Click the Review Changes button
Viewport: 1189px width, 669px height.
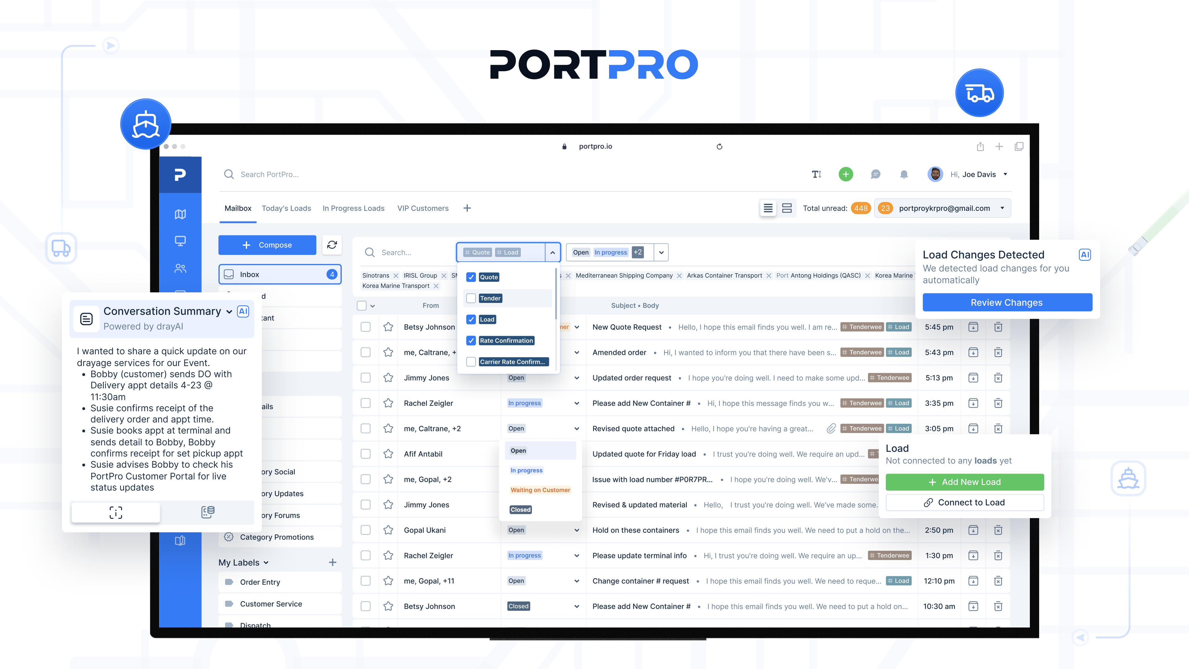[x=1007, y=302]
